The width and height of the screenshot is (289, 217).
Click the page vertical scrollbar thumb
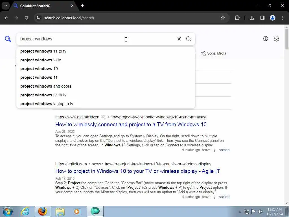click(286, 39)
